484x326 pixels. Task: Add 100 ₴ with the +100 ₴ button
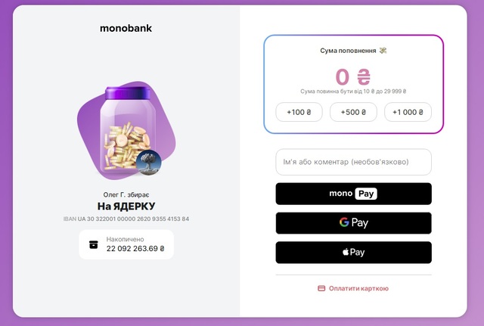point(299,112)
